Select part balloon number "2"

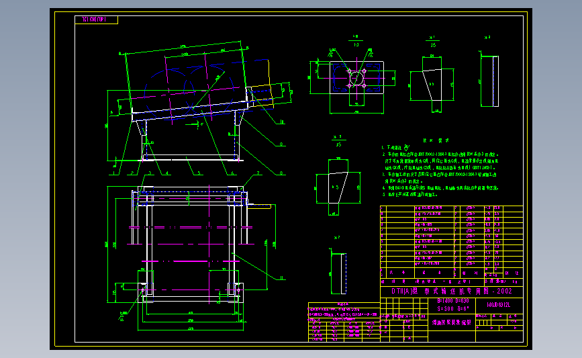pos(132,173)
